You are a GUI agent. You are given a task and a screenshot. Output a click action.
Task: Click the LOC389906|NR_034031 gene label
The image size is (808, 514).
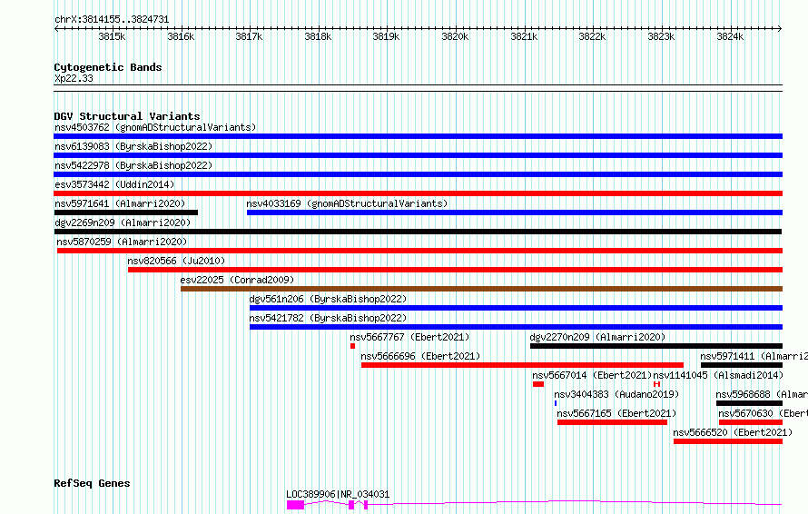coord(338,494)
